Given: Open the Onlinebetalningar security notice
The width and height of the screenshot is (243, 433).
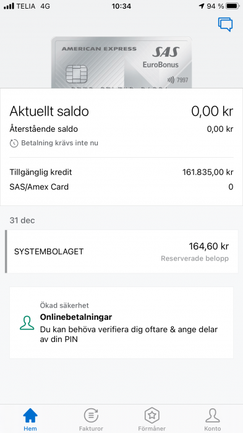Looking at the screenshot, I should pos(121,322).
